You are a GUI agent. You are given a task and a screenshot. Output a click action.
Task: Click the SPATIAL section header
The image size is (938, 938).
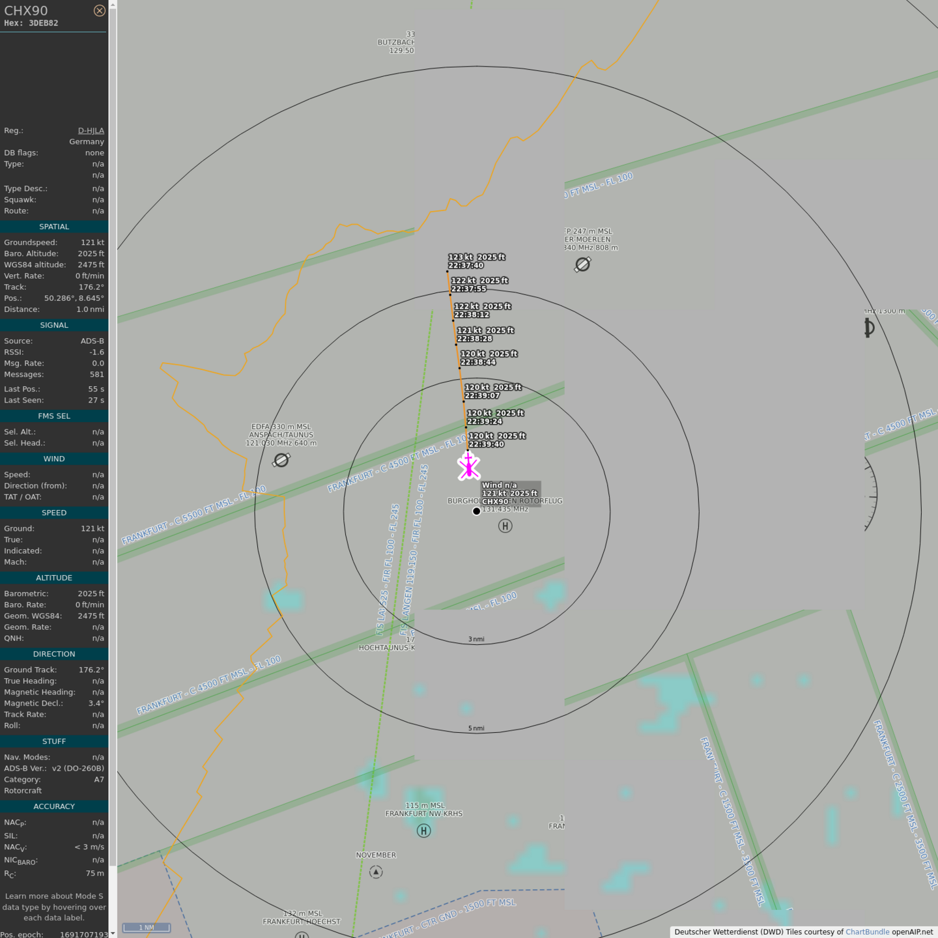click(x=54, y=227)
